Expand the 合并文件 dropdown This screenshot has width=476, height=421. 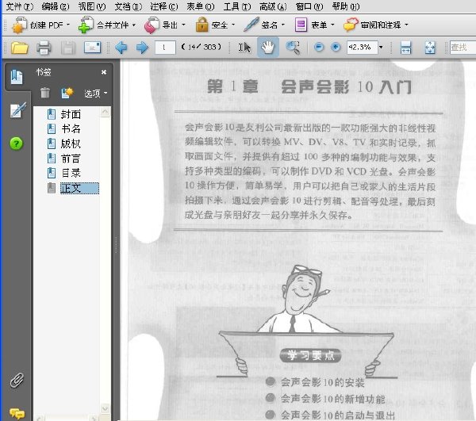tap(134, 25)
